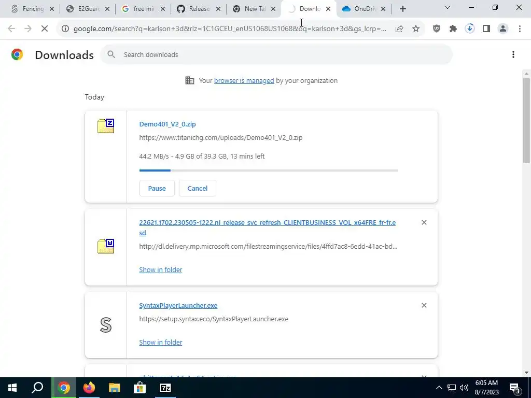
Task: Cancel the Demo401_V2_0.zip download
Action: (x=198, y=188)
